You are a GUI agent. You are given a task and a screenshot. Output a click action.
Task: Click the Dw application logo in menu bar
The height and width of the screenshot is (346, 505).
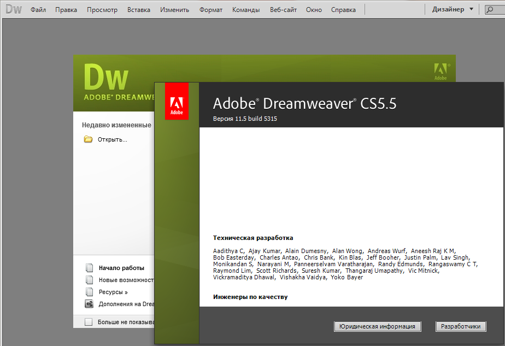point(14,9)
